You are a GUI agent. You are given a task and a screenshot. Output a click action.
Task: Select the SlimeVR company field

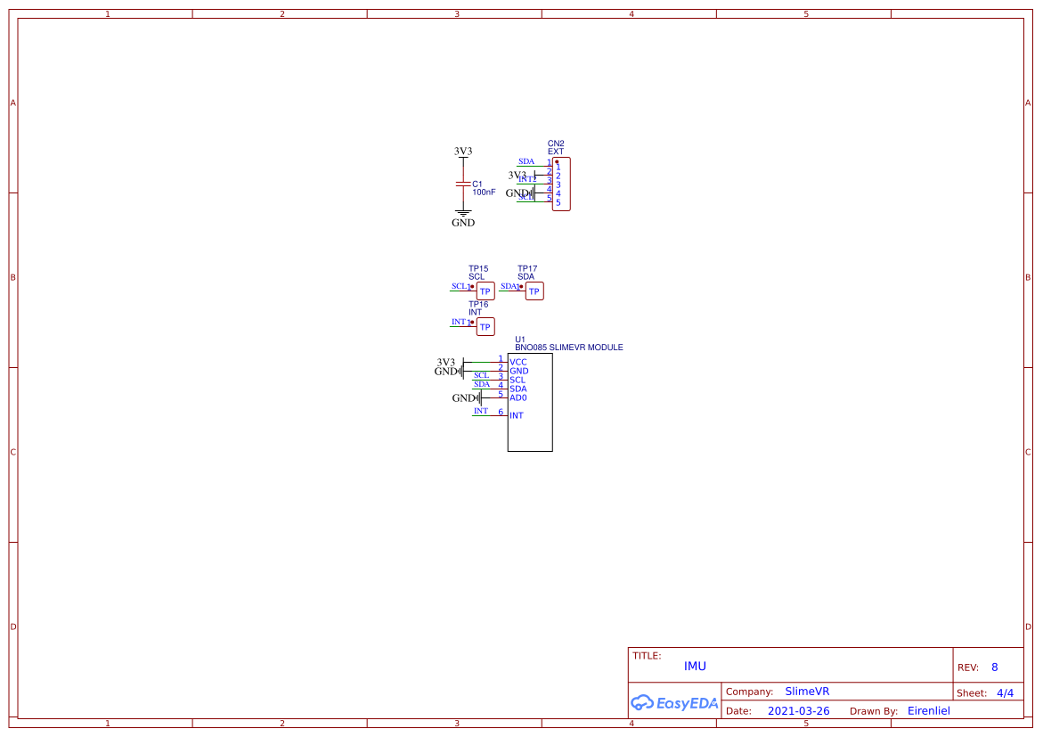point(807,692)
